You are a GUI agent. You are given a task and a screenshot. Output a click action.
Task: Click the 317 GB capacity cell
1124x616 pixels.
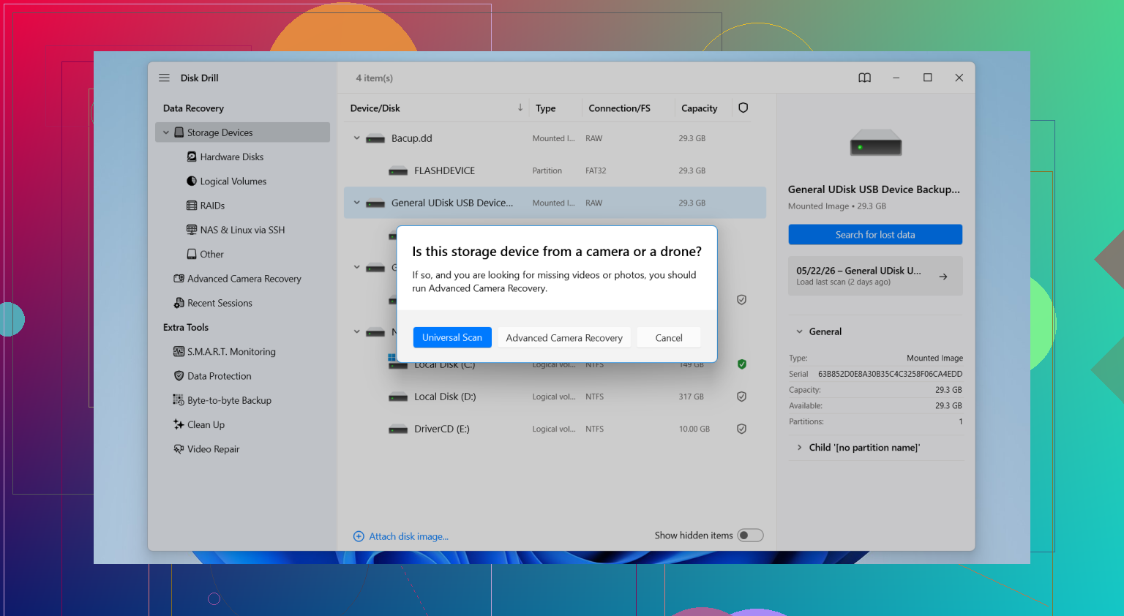coord(691,397)
